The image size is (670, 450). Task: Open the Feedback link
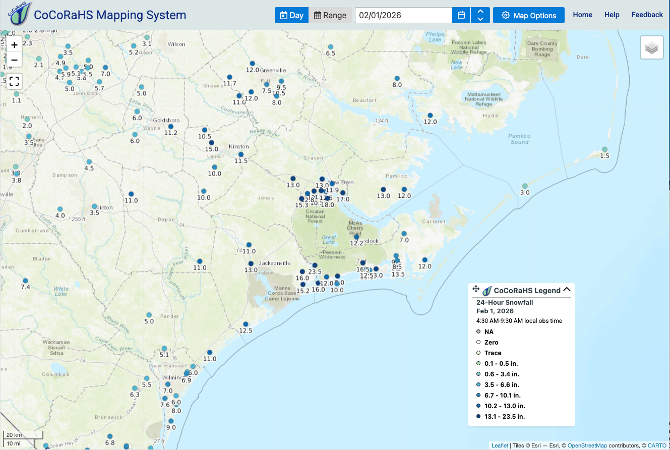647,15
